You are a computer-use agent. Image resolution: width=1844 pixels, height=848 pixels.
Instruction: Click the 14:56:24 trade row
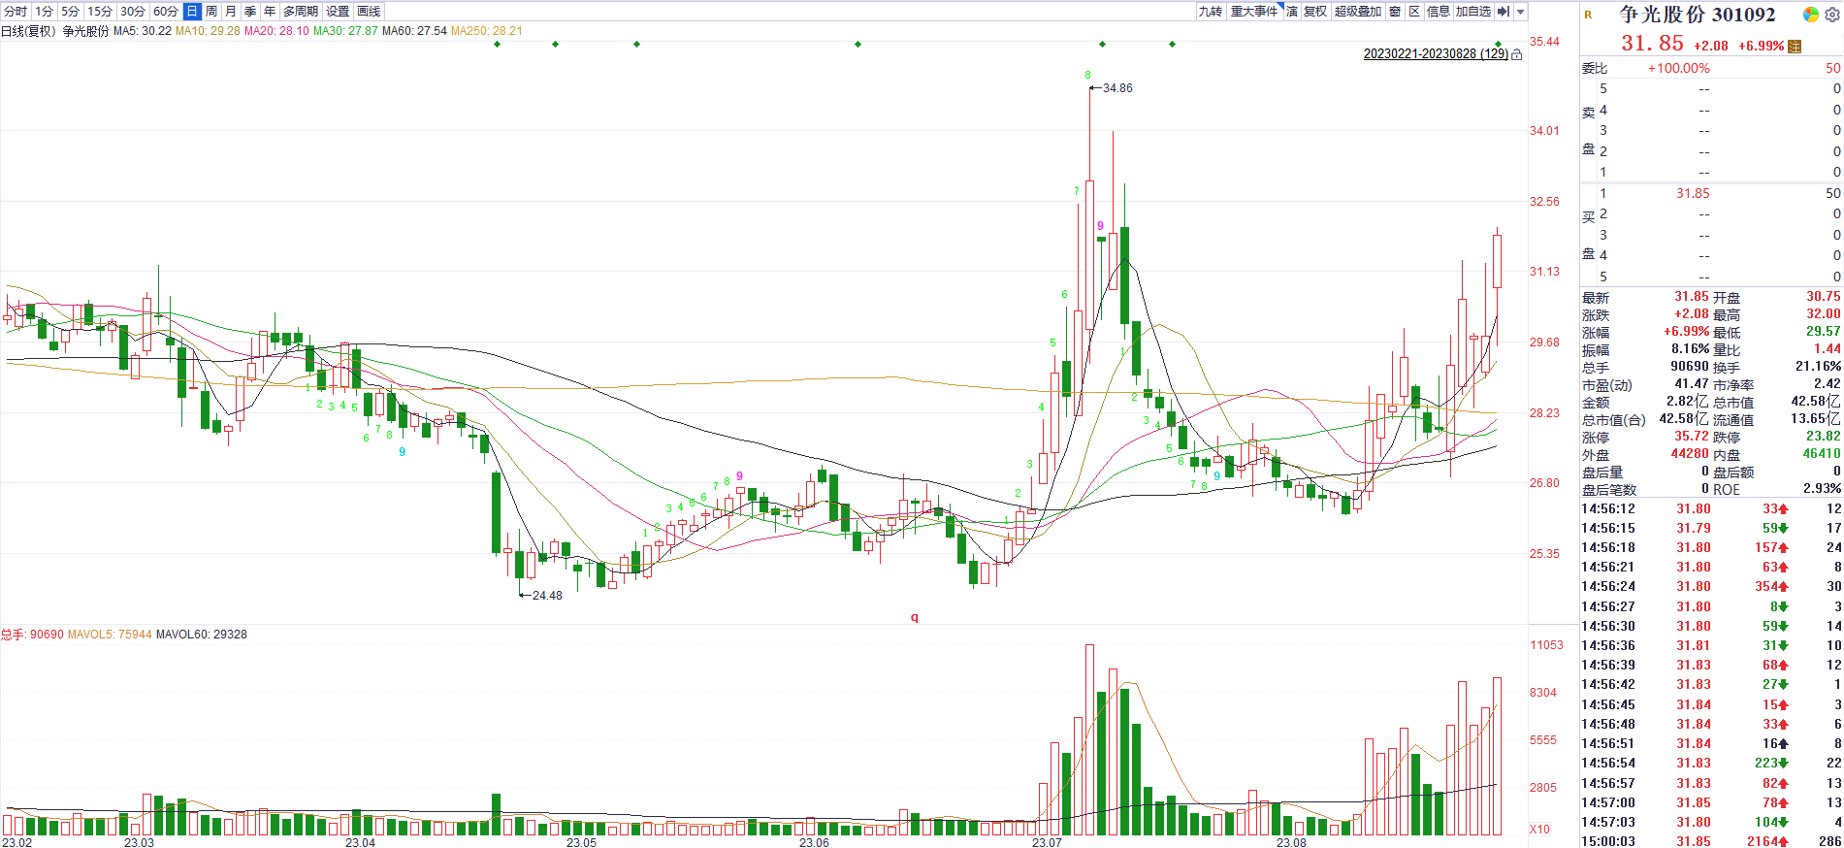coord(1711,586)
